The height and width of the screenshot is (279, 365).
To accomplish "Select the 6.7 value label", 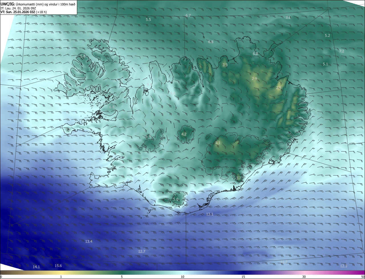I will point(188,15).
